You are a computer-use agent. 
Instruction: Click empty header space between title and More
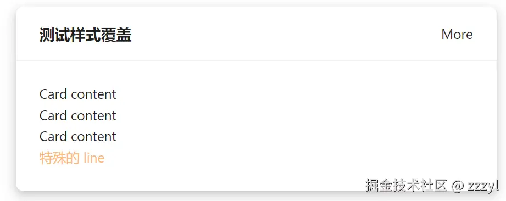tap(287, 34)
